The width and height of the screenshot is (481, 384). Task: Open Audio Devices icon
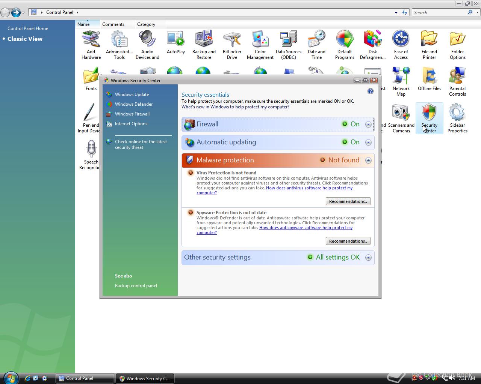click(x=147, y=45)
